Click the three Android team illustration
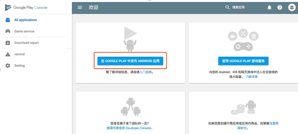 (130, 106)
